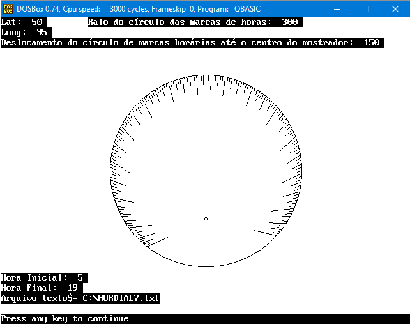Minimize the DOSBox window
410x324 pixels.
pyautogui.click(x=337, y=9)
